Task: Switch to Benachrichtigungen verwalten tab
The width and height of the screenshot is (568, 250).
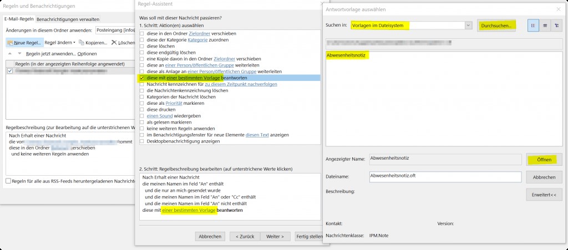Action: pos(68,19)
